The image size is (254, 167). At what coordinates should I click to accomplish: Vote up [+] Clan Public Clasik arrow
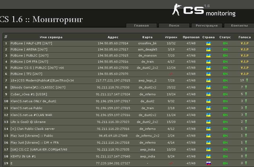point(246,129)
